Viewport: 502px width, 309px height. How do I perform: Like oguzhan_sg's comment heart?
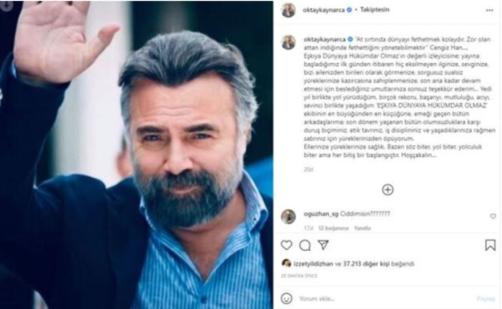tap(493, 217)
